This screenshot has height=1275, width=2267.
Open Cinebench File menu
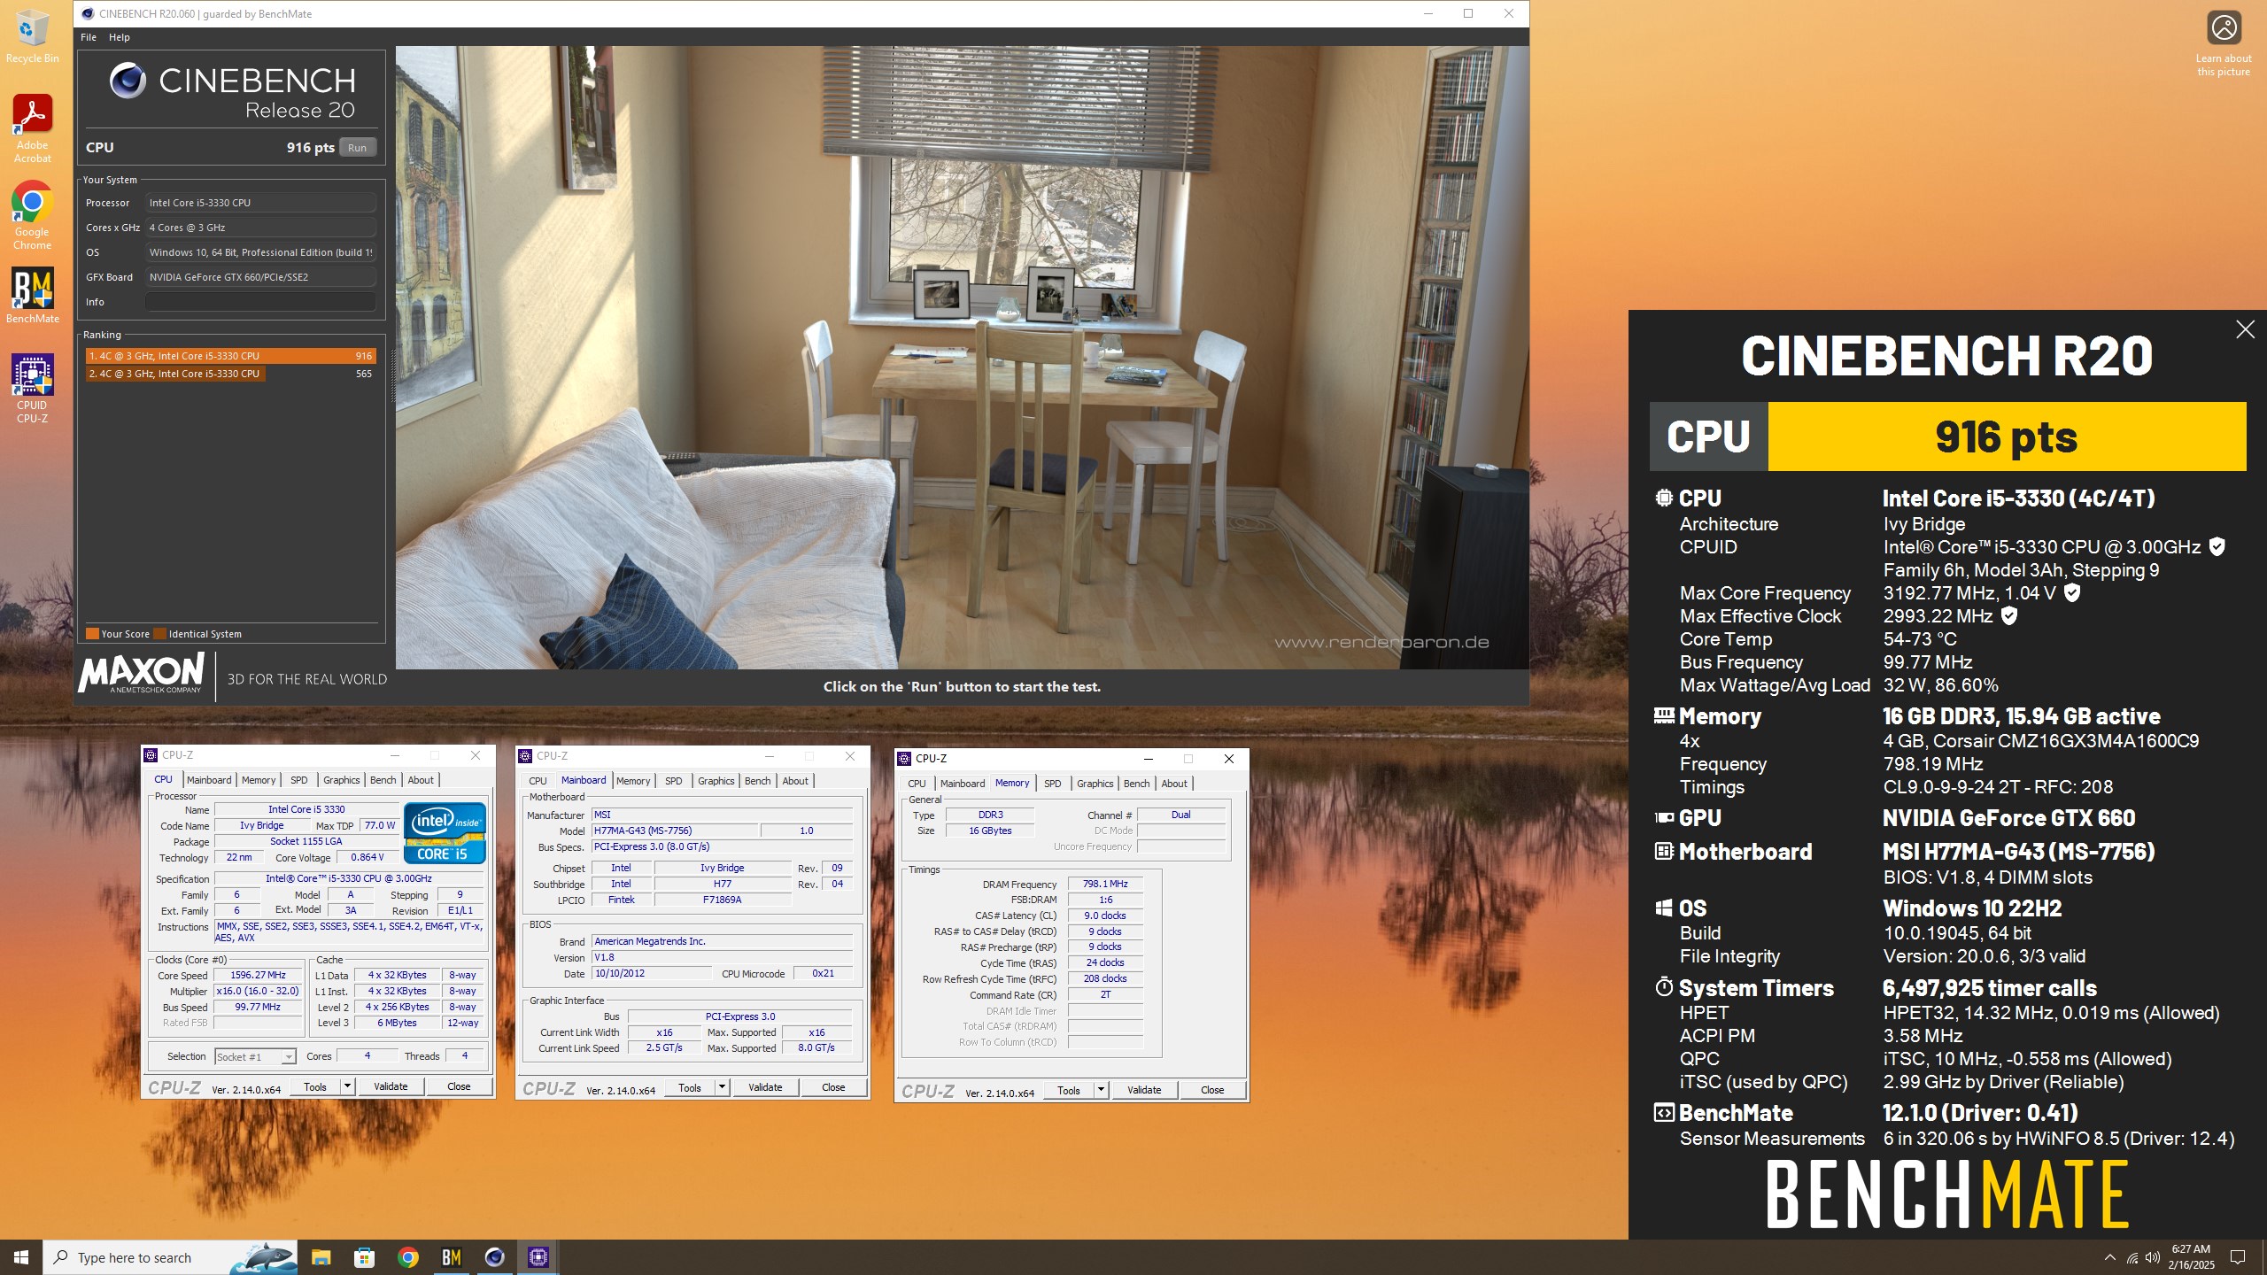pos(89,37)
